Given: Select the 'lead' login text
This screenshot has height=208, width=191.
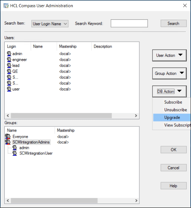Looking at the screenshot, I should [x=16, y=65].
